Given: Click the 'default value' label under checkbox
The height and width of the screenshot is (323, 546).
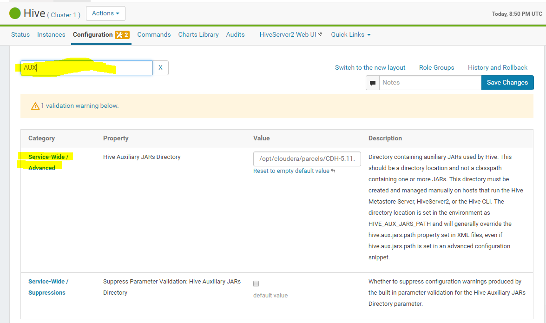Looking at the screenshot, I should 270,296.
